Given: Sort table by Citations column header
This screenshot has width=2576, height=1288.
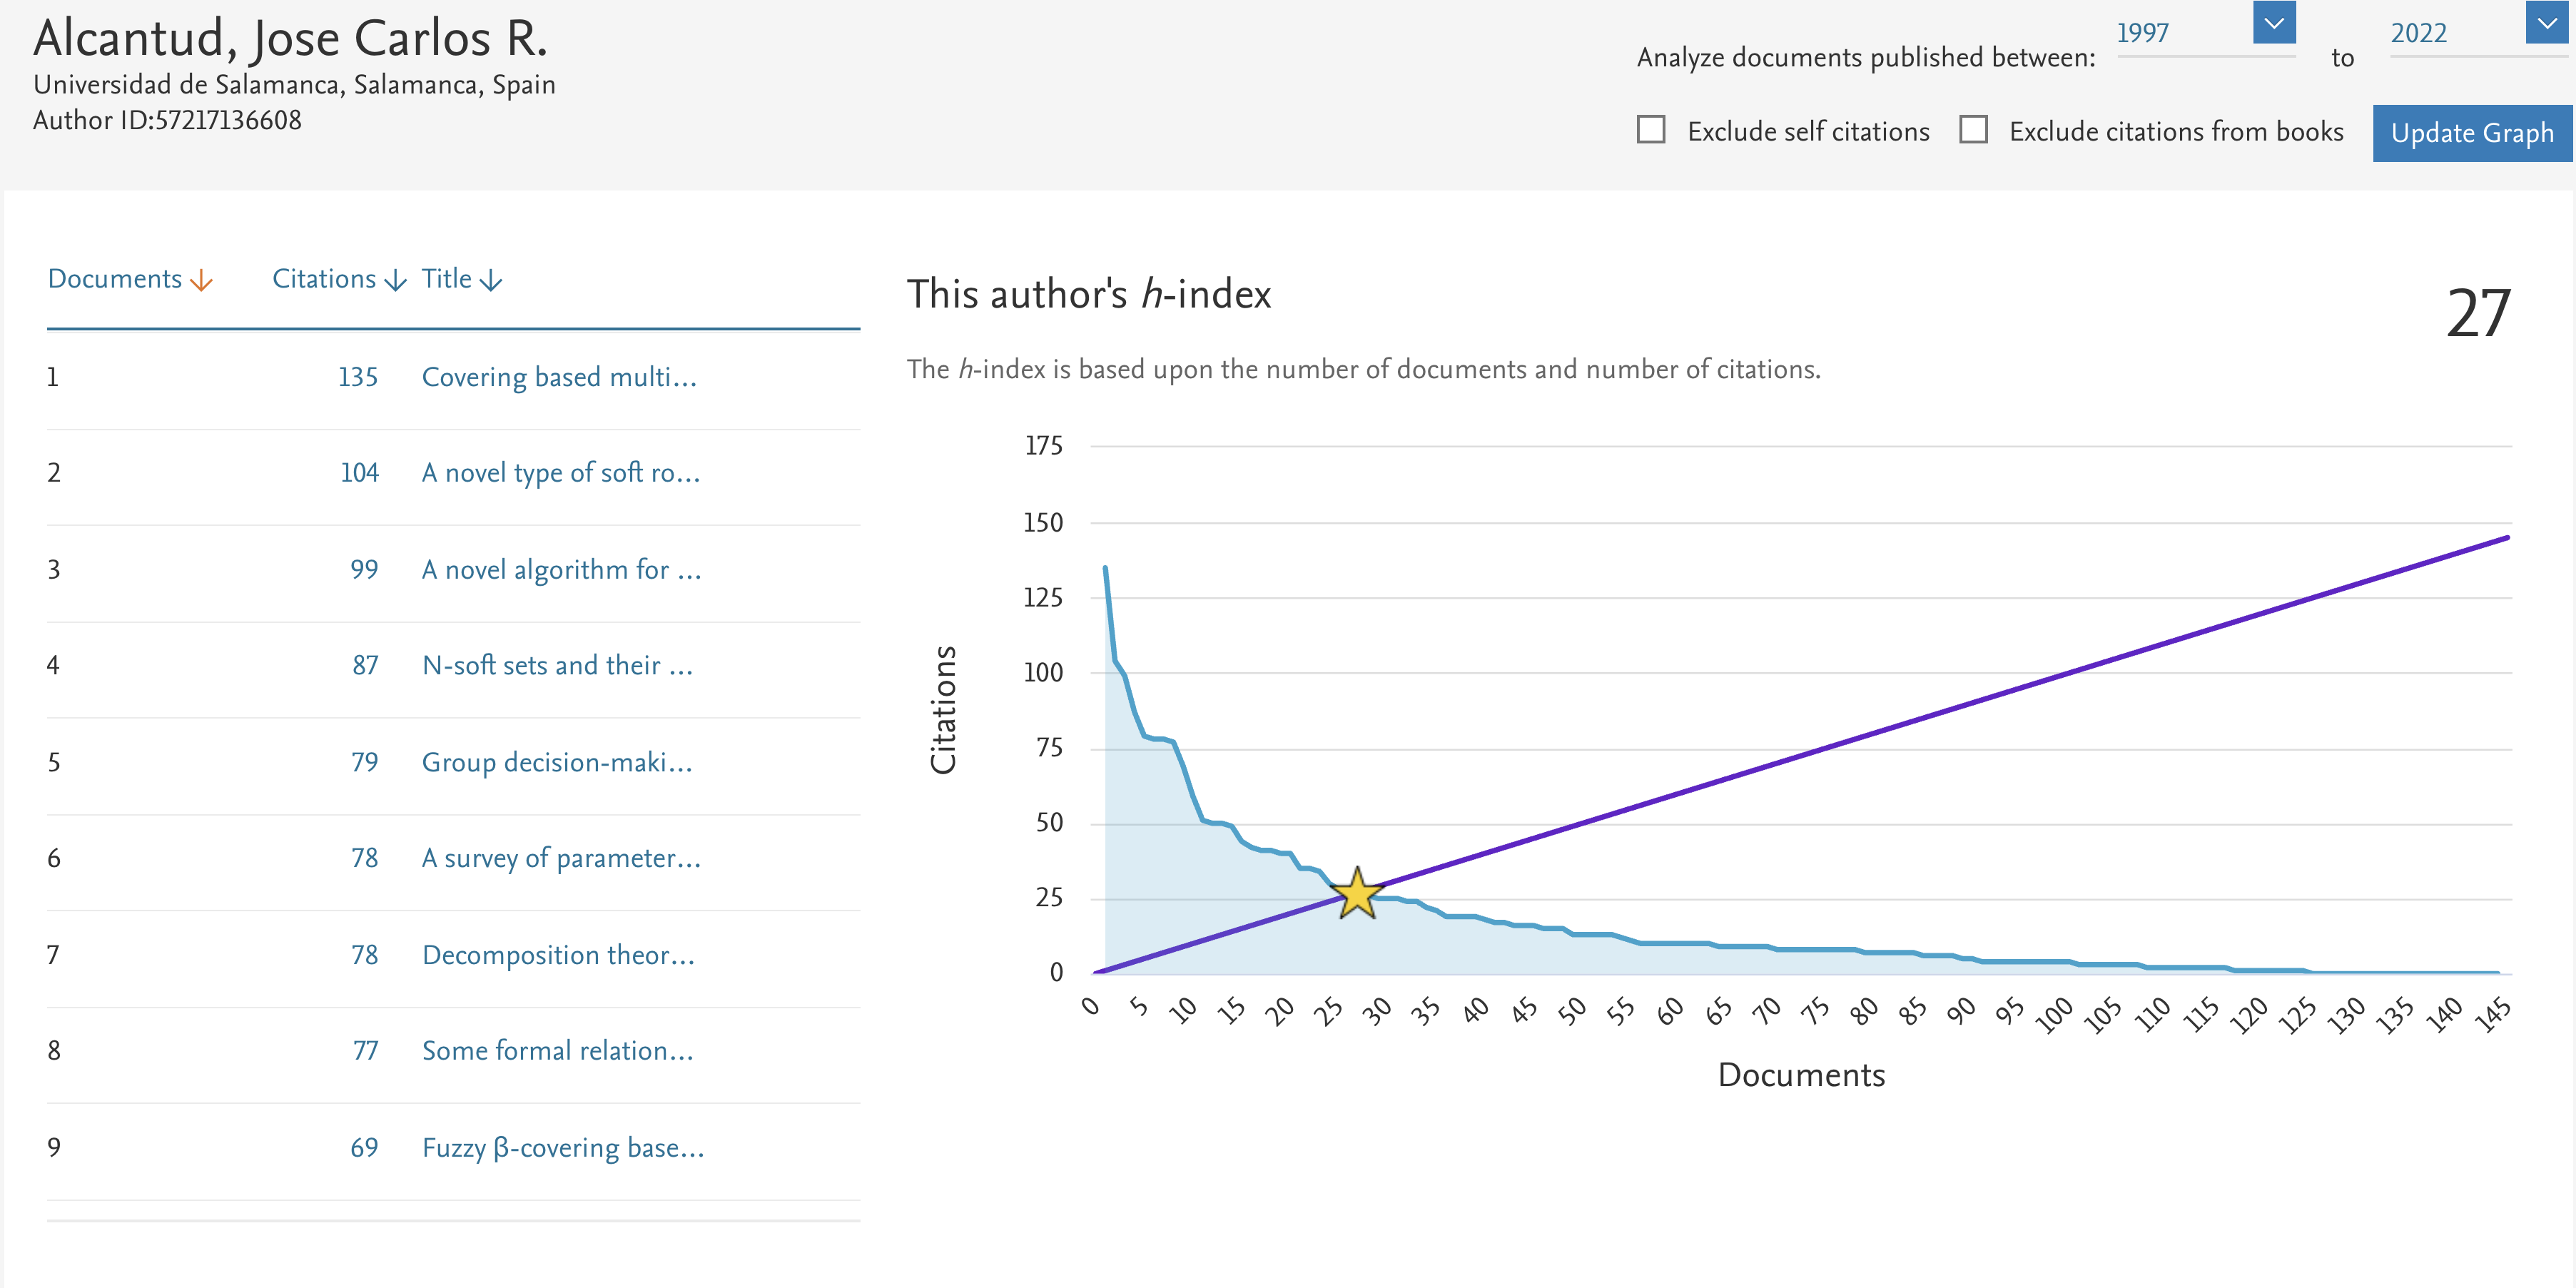Looking at the screenshot, I should click(324, 279).
